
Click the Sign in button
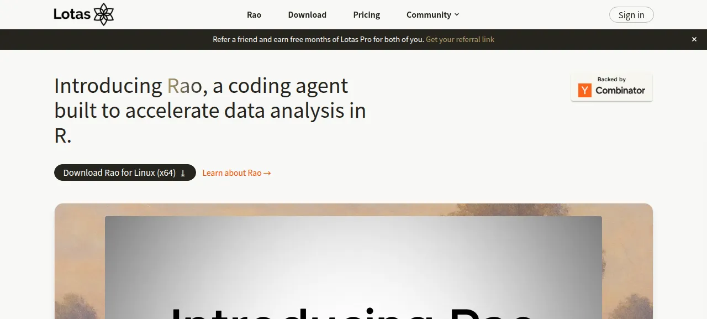[x=631, y=15]
